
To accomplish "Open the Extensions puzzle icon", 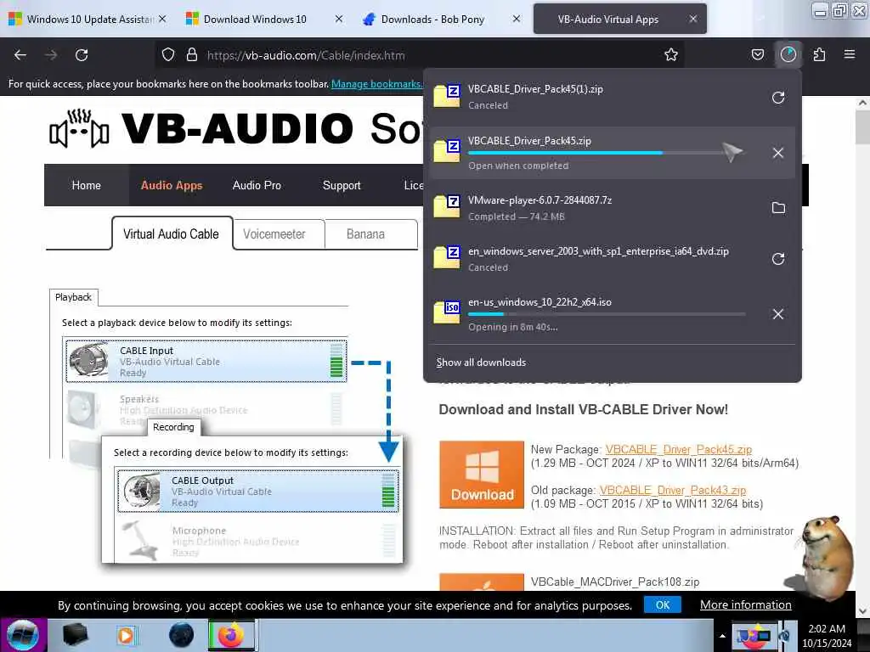I will 819,55.
